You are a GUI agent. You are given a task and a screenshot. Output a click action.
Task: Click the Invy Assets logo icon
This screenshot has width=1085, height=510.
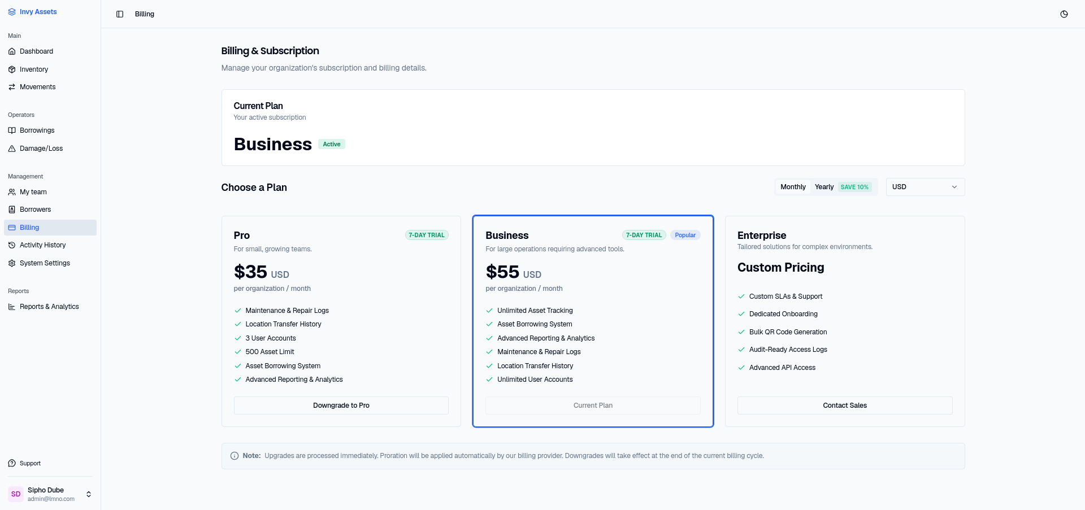[12, 12]
